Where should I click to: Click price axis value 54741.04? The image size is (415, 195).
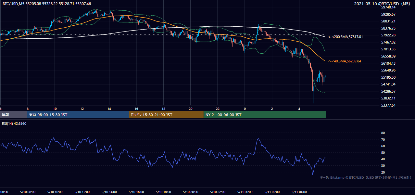tap(388, 84)
